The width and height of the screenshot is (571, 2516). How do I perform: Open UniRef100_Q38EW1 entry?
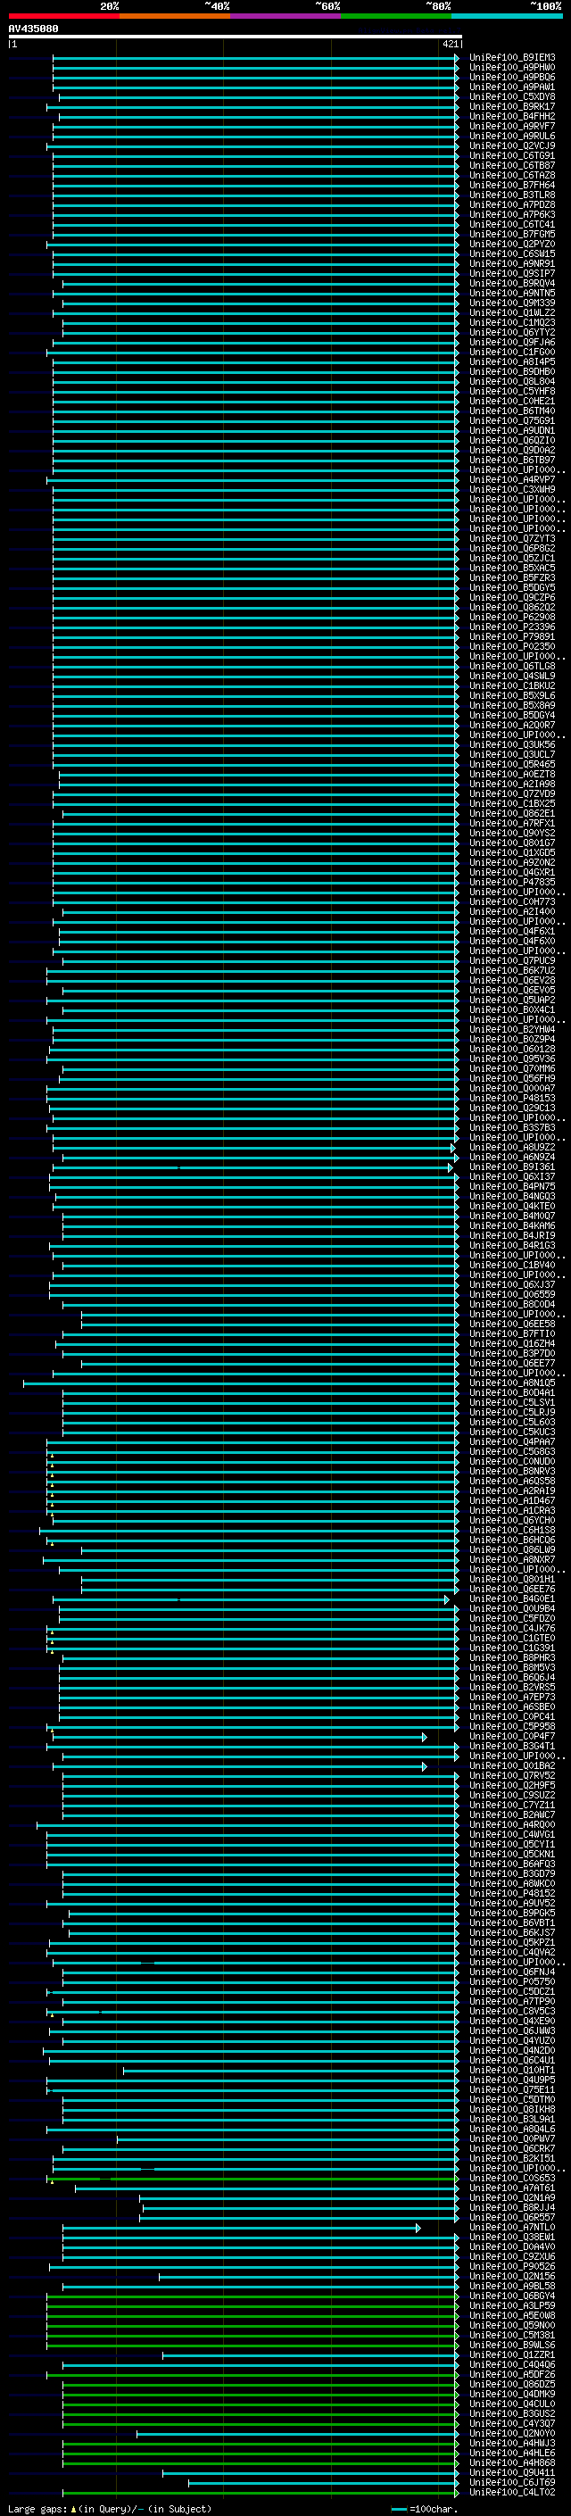click(x=512, y=2237)
